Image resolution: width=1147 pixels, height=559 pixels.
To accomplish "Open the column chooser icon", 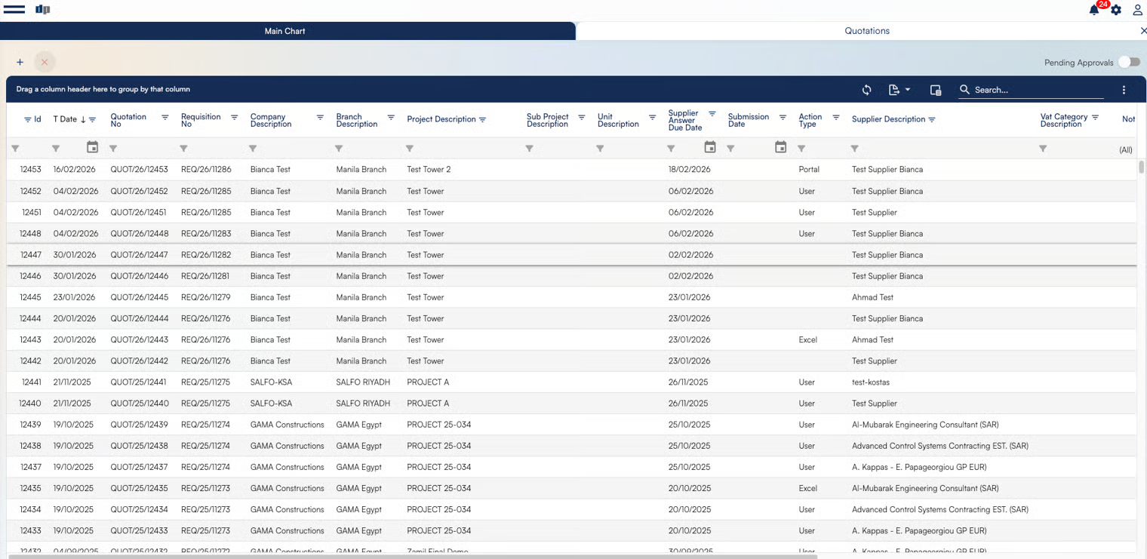I will click(x=936, y=90).
